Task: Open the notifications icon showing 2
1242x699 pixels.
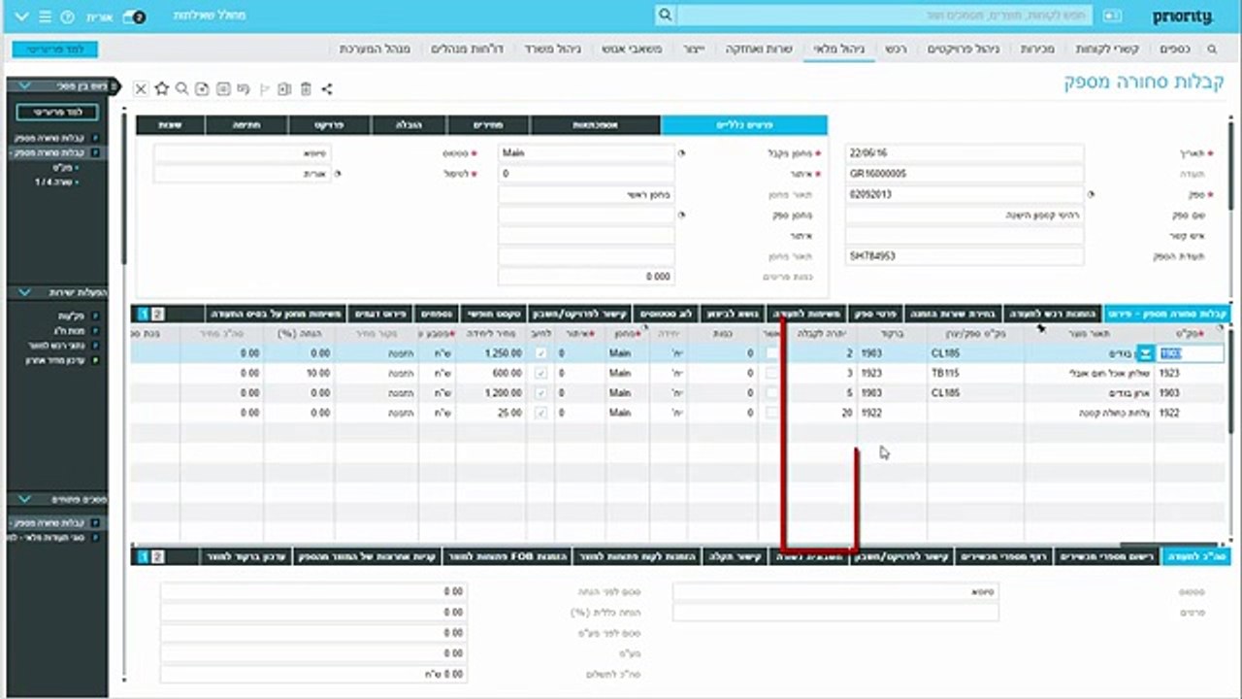Action: (137, 17)
